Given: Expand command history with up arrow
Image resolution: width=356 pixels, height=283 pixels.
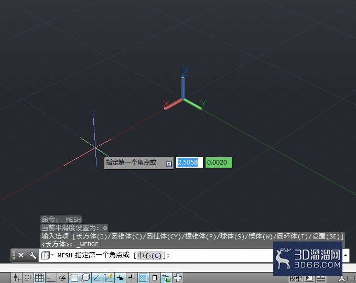Looking at the screenshot, I should click(346, 255).
